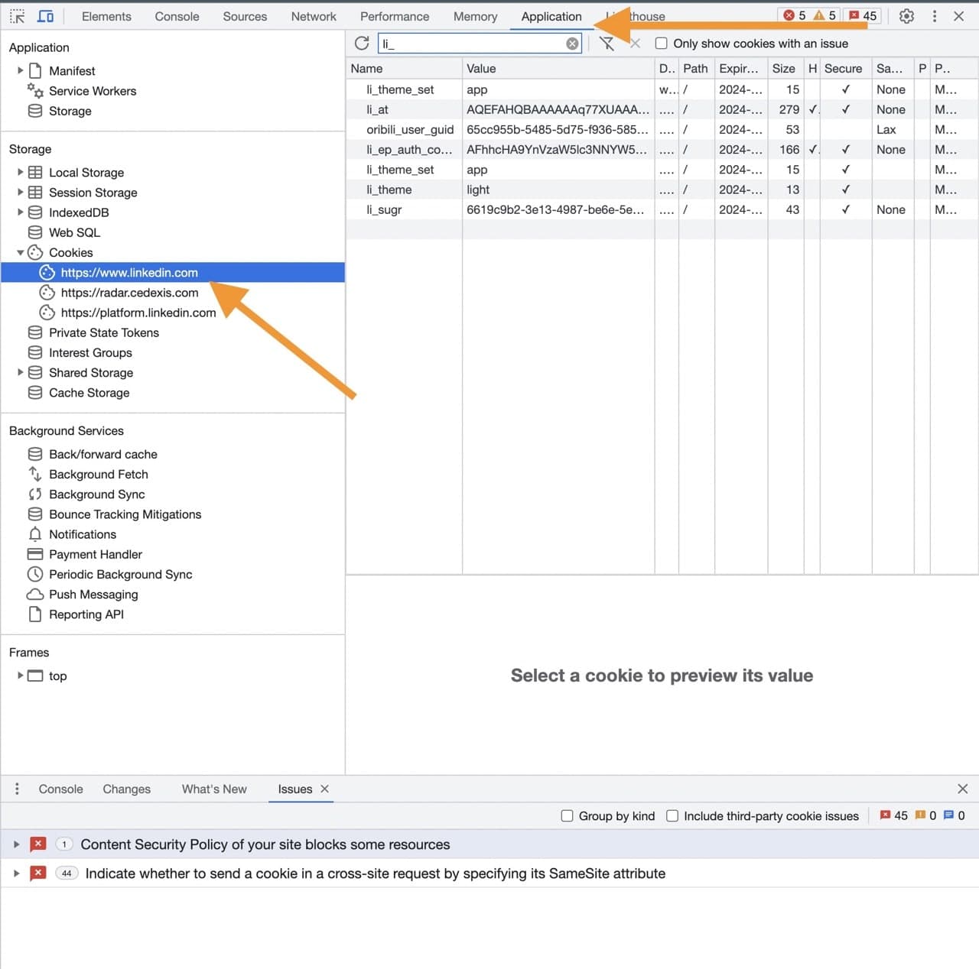
Task: Open the drawer three-dot menu
Action: coord(17,789)
